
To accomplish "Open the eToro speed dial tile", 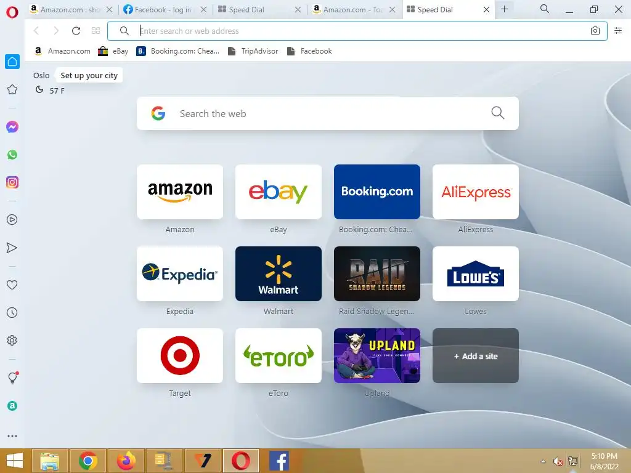I will (279, 356).
